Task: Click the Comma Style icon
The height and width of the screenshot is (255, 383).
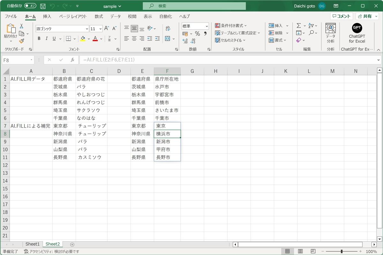Action: 205,33
